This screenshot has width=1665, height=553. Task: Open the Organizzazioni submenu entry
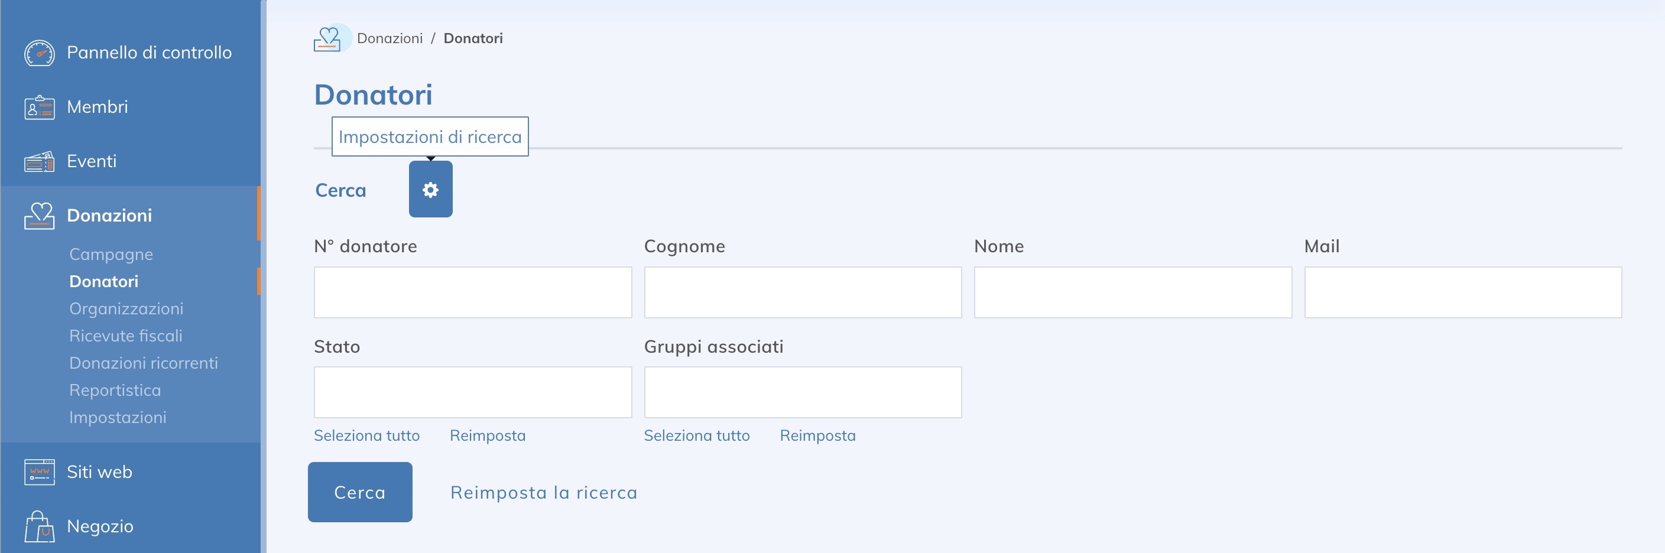(x=126, y=308)
